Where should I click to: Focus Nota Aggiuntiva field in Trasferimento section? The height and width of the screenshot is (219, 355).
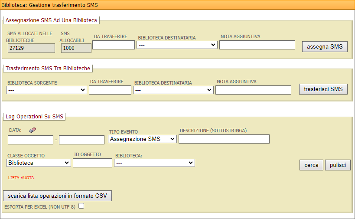(x=253, y=90)
